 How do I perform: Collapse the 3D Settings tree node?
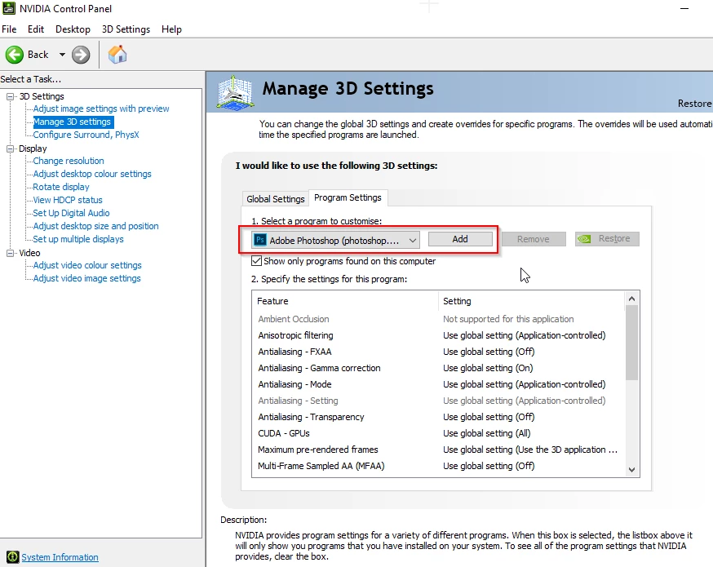10,96
